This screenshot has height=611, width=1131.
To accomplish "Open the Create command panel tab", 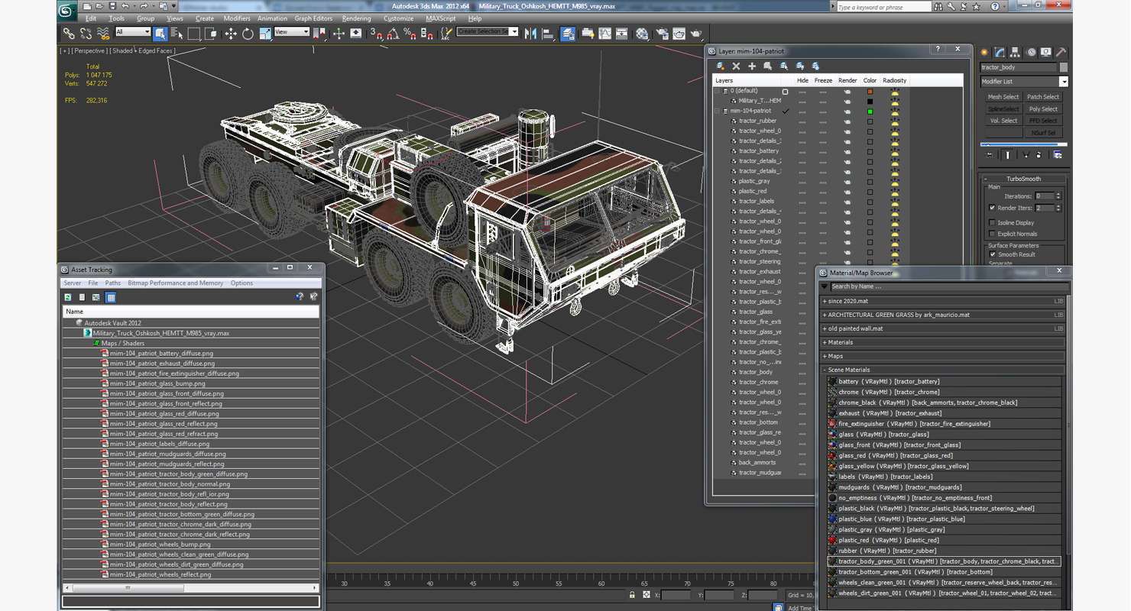I will (x=984, y=52).
